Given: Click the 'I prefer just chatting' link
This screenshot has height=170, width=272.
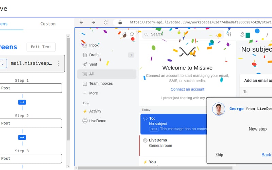Looking at the screenshot, I should tap(184, 98).
